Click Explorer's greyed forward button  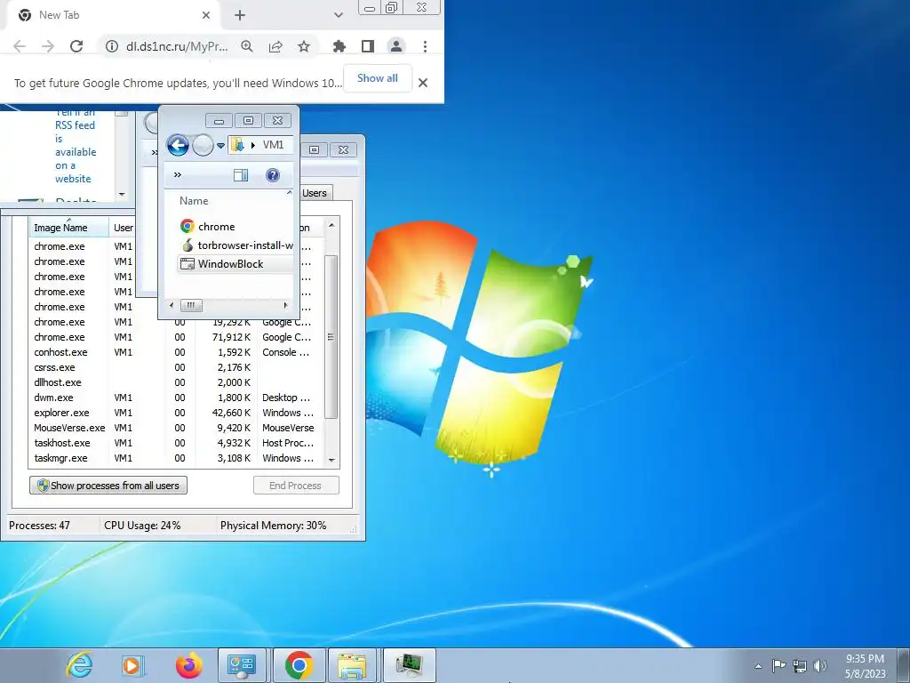[x=203, y=145]
